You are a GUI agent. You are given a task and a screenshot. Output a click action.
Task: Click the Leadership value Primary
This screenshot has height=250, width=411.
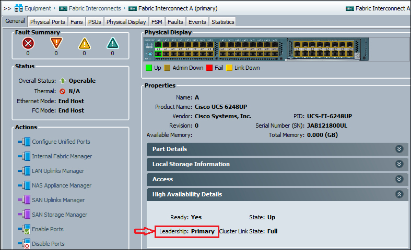coord(203,231)
